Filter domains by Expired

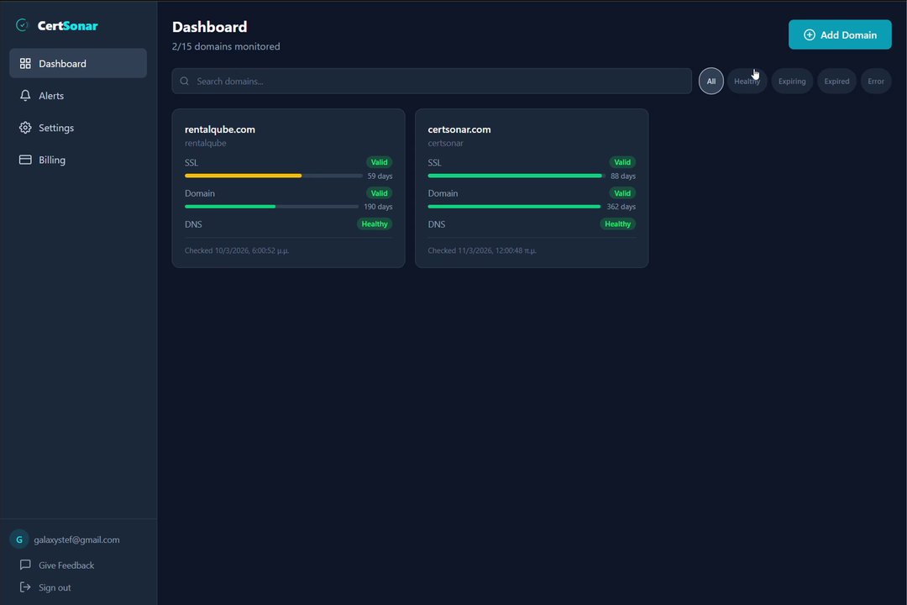(836, 81)
